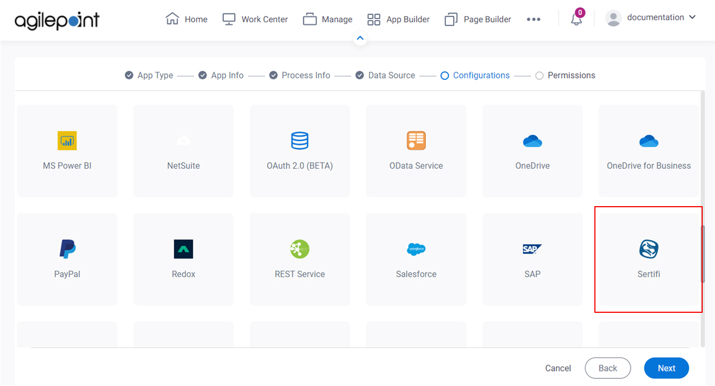Open Page Builder
This screenshot has width=715, height=386.
tap(478, 20)
